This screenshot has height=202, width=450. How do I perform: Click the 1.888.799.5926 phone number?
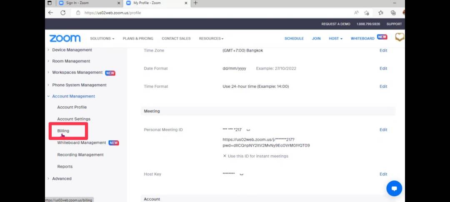pos(368,24)
